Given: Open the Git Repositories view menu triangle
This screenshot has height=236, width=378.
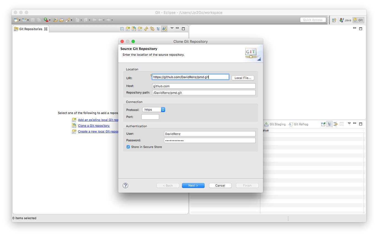Looking at the screenshot, I should coord(172,28).
